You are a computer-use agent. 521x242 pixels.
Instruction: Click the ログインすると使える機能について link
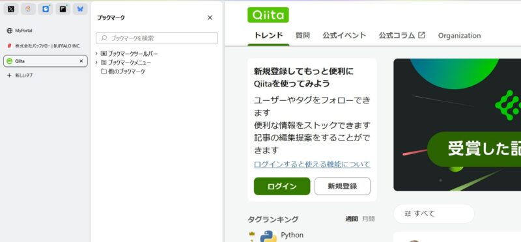(x=312, y=165)
